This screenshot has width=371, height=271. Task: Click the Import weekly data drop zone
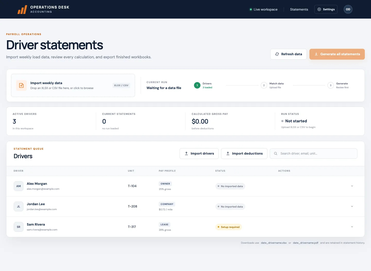pyautogui.click(x=73, y=85)
